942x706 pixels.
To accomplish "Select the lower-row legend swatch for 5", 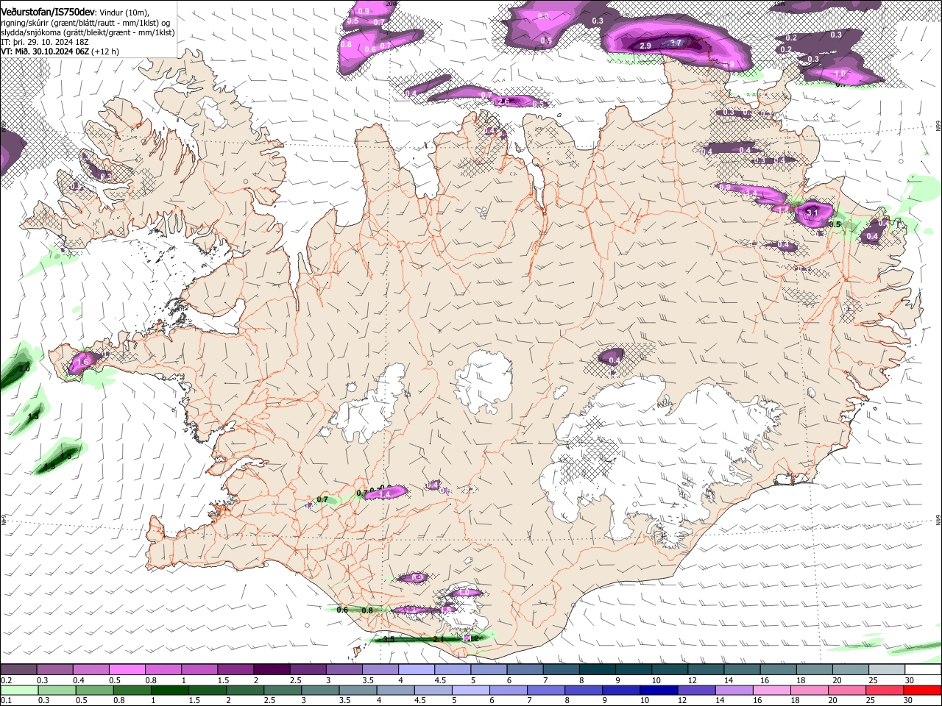I will coord(471,690).
